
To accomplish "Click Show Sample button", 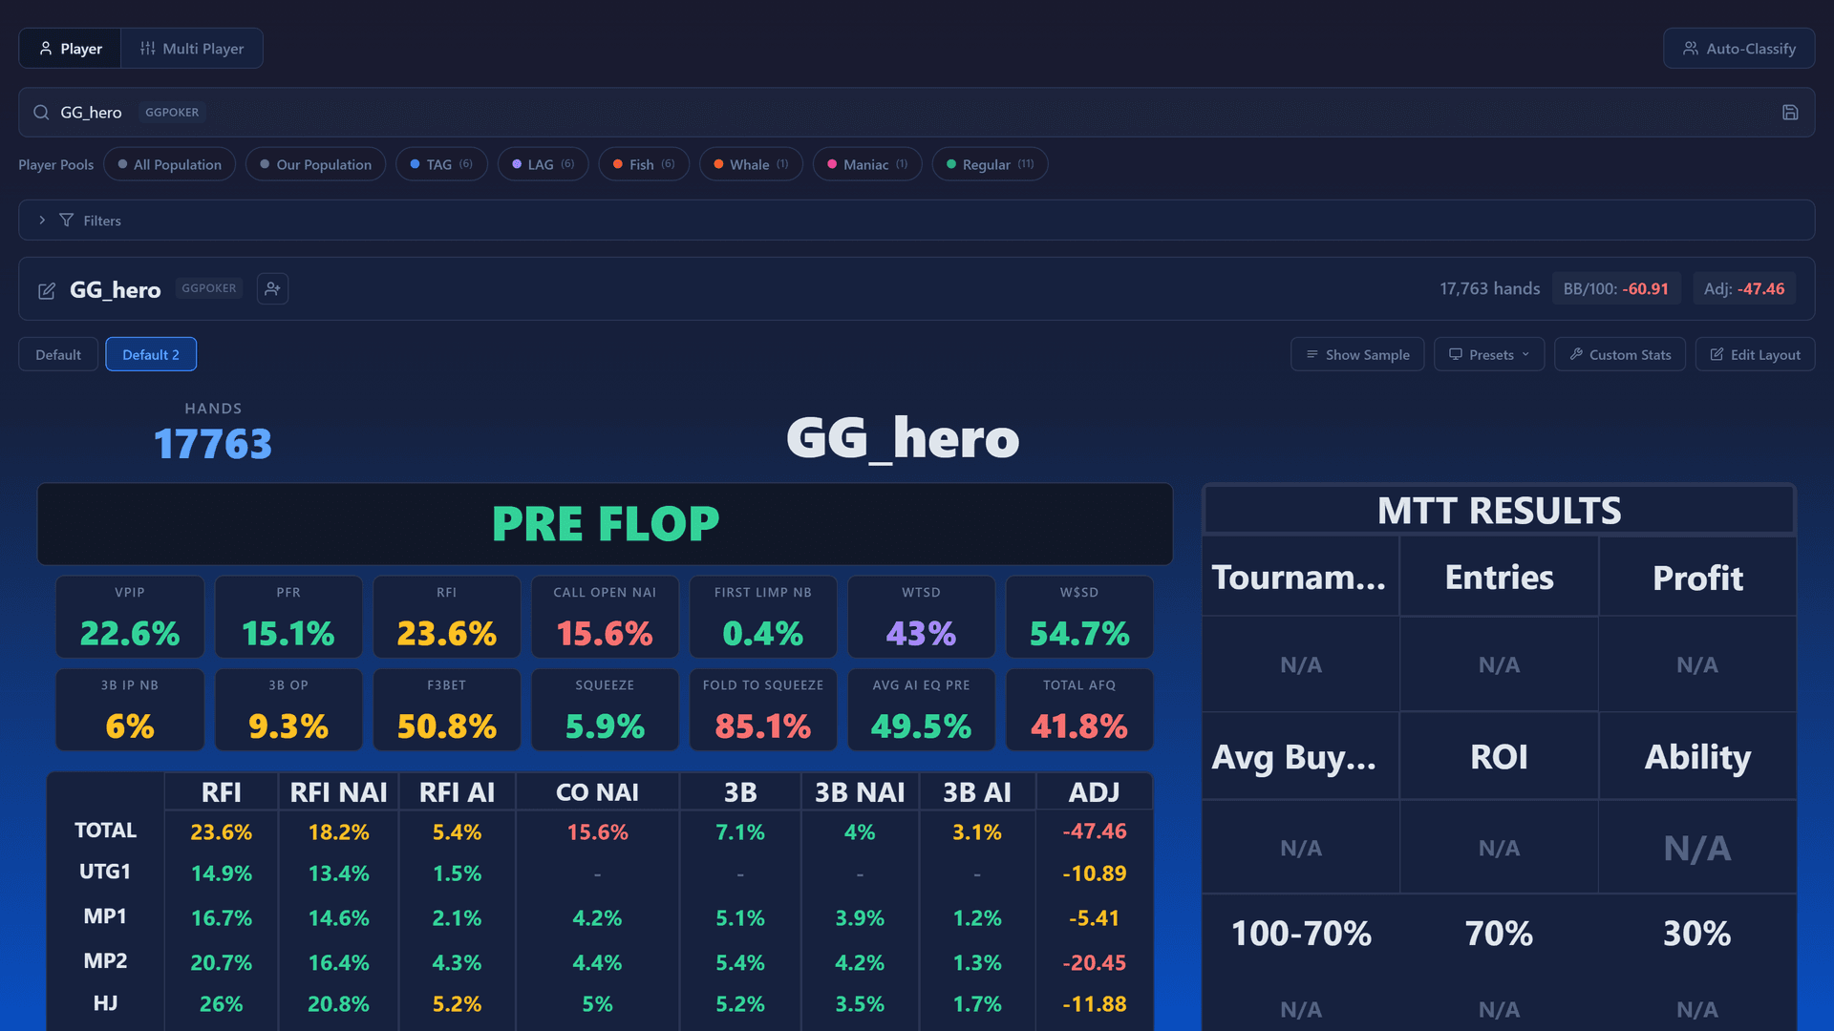I will [x=1357, y=354].
